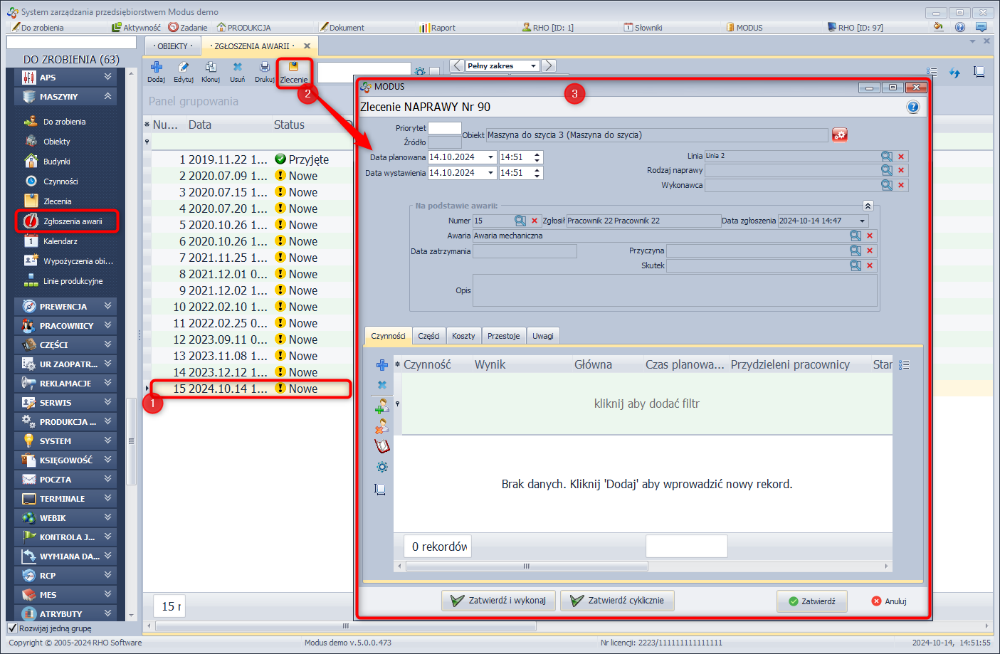
Task: Collapse the Na podstawie awarii section
Action: [x=868, y=206]
